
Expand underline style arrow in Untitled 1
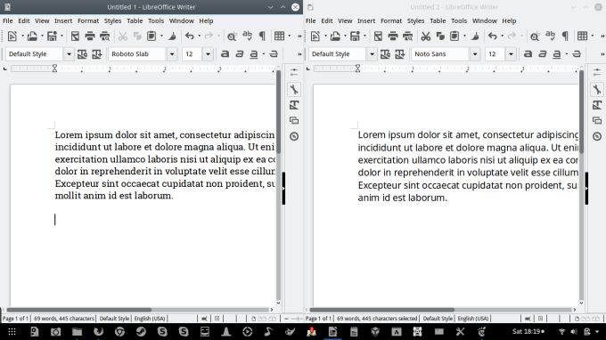pyautogui.click(x=264, y=54)
